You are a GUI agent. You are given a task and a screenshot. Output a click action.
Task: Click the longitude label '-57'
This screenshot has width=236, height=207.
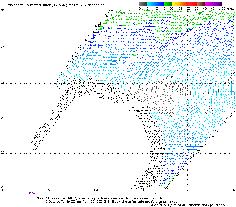click(x=49, y=190)
